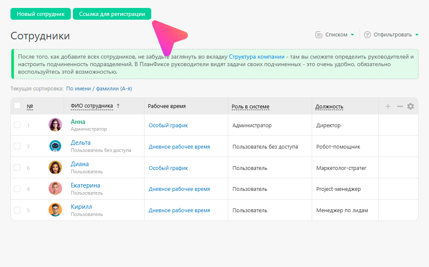Click the table settings gear icon
The width and height of the screenshot is (429, 267).
coord(411,106)
